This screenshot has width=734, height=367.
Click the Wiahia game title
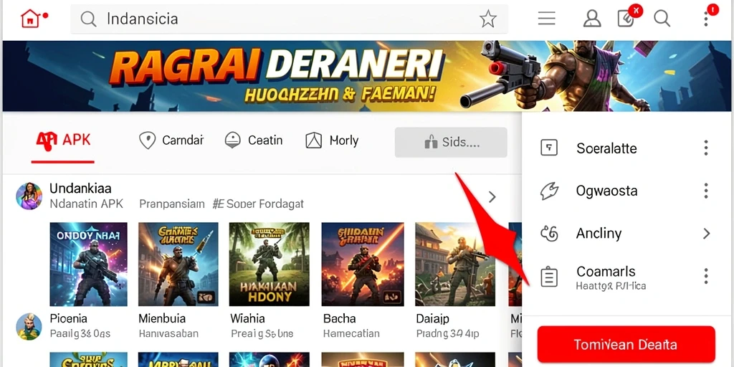click(x=247, y=319)
